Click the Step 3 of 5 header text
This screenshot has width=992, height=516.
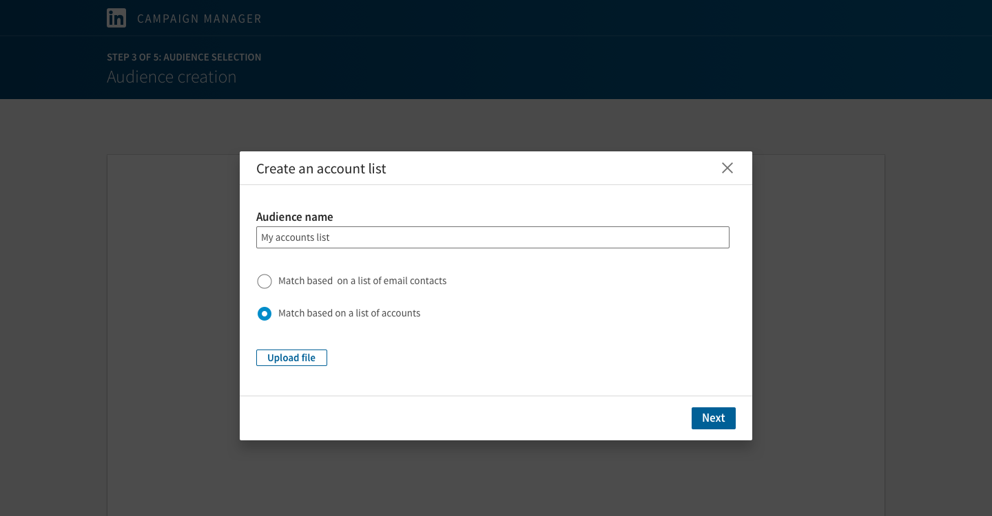pos(184,57)
